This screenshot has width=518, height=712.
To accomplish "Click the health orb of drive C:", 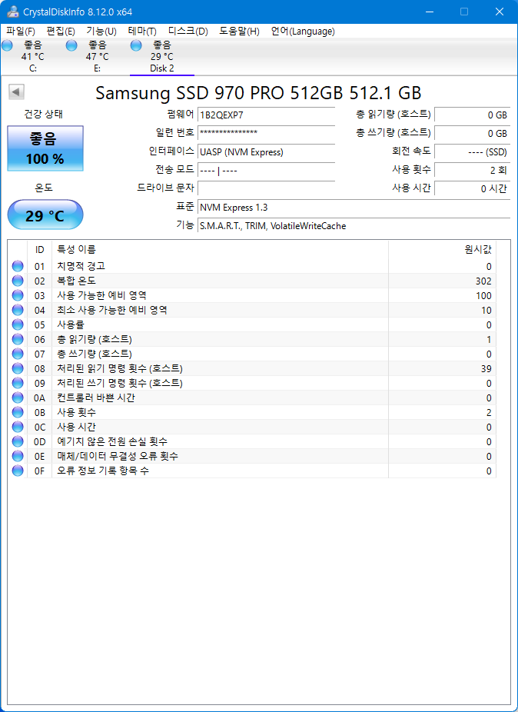I will coord(7,45).
